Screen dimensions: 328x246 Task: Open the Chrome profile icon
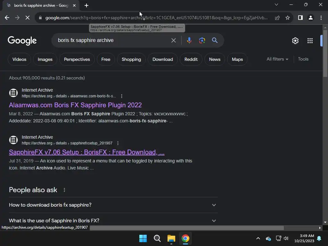311,18
